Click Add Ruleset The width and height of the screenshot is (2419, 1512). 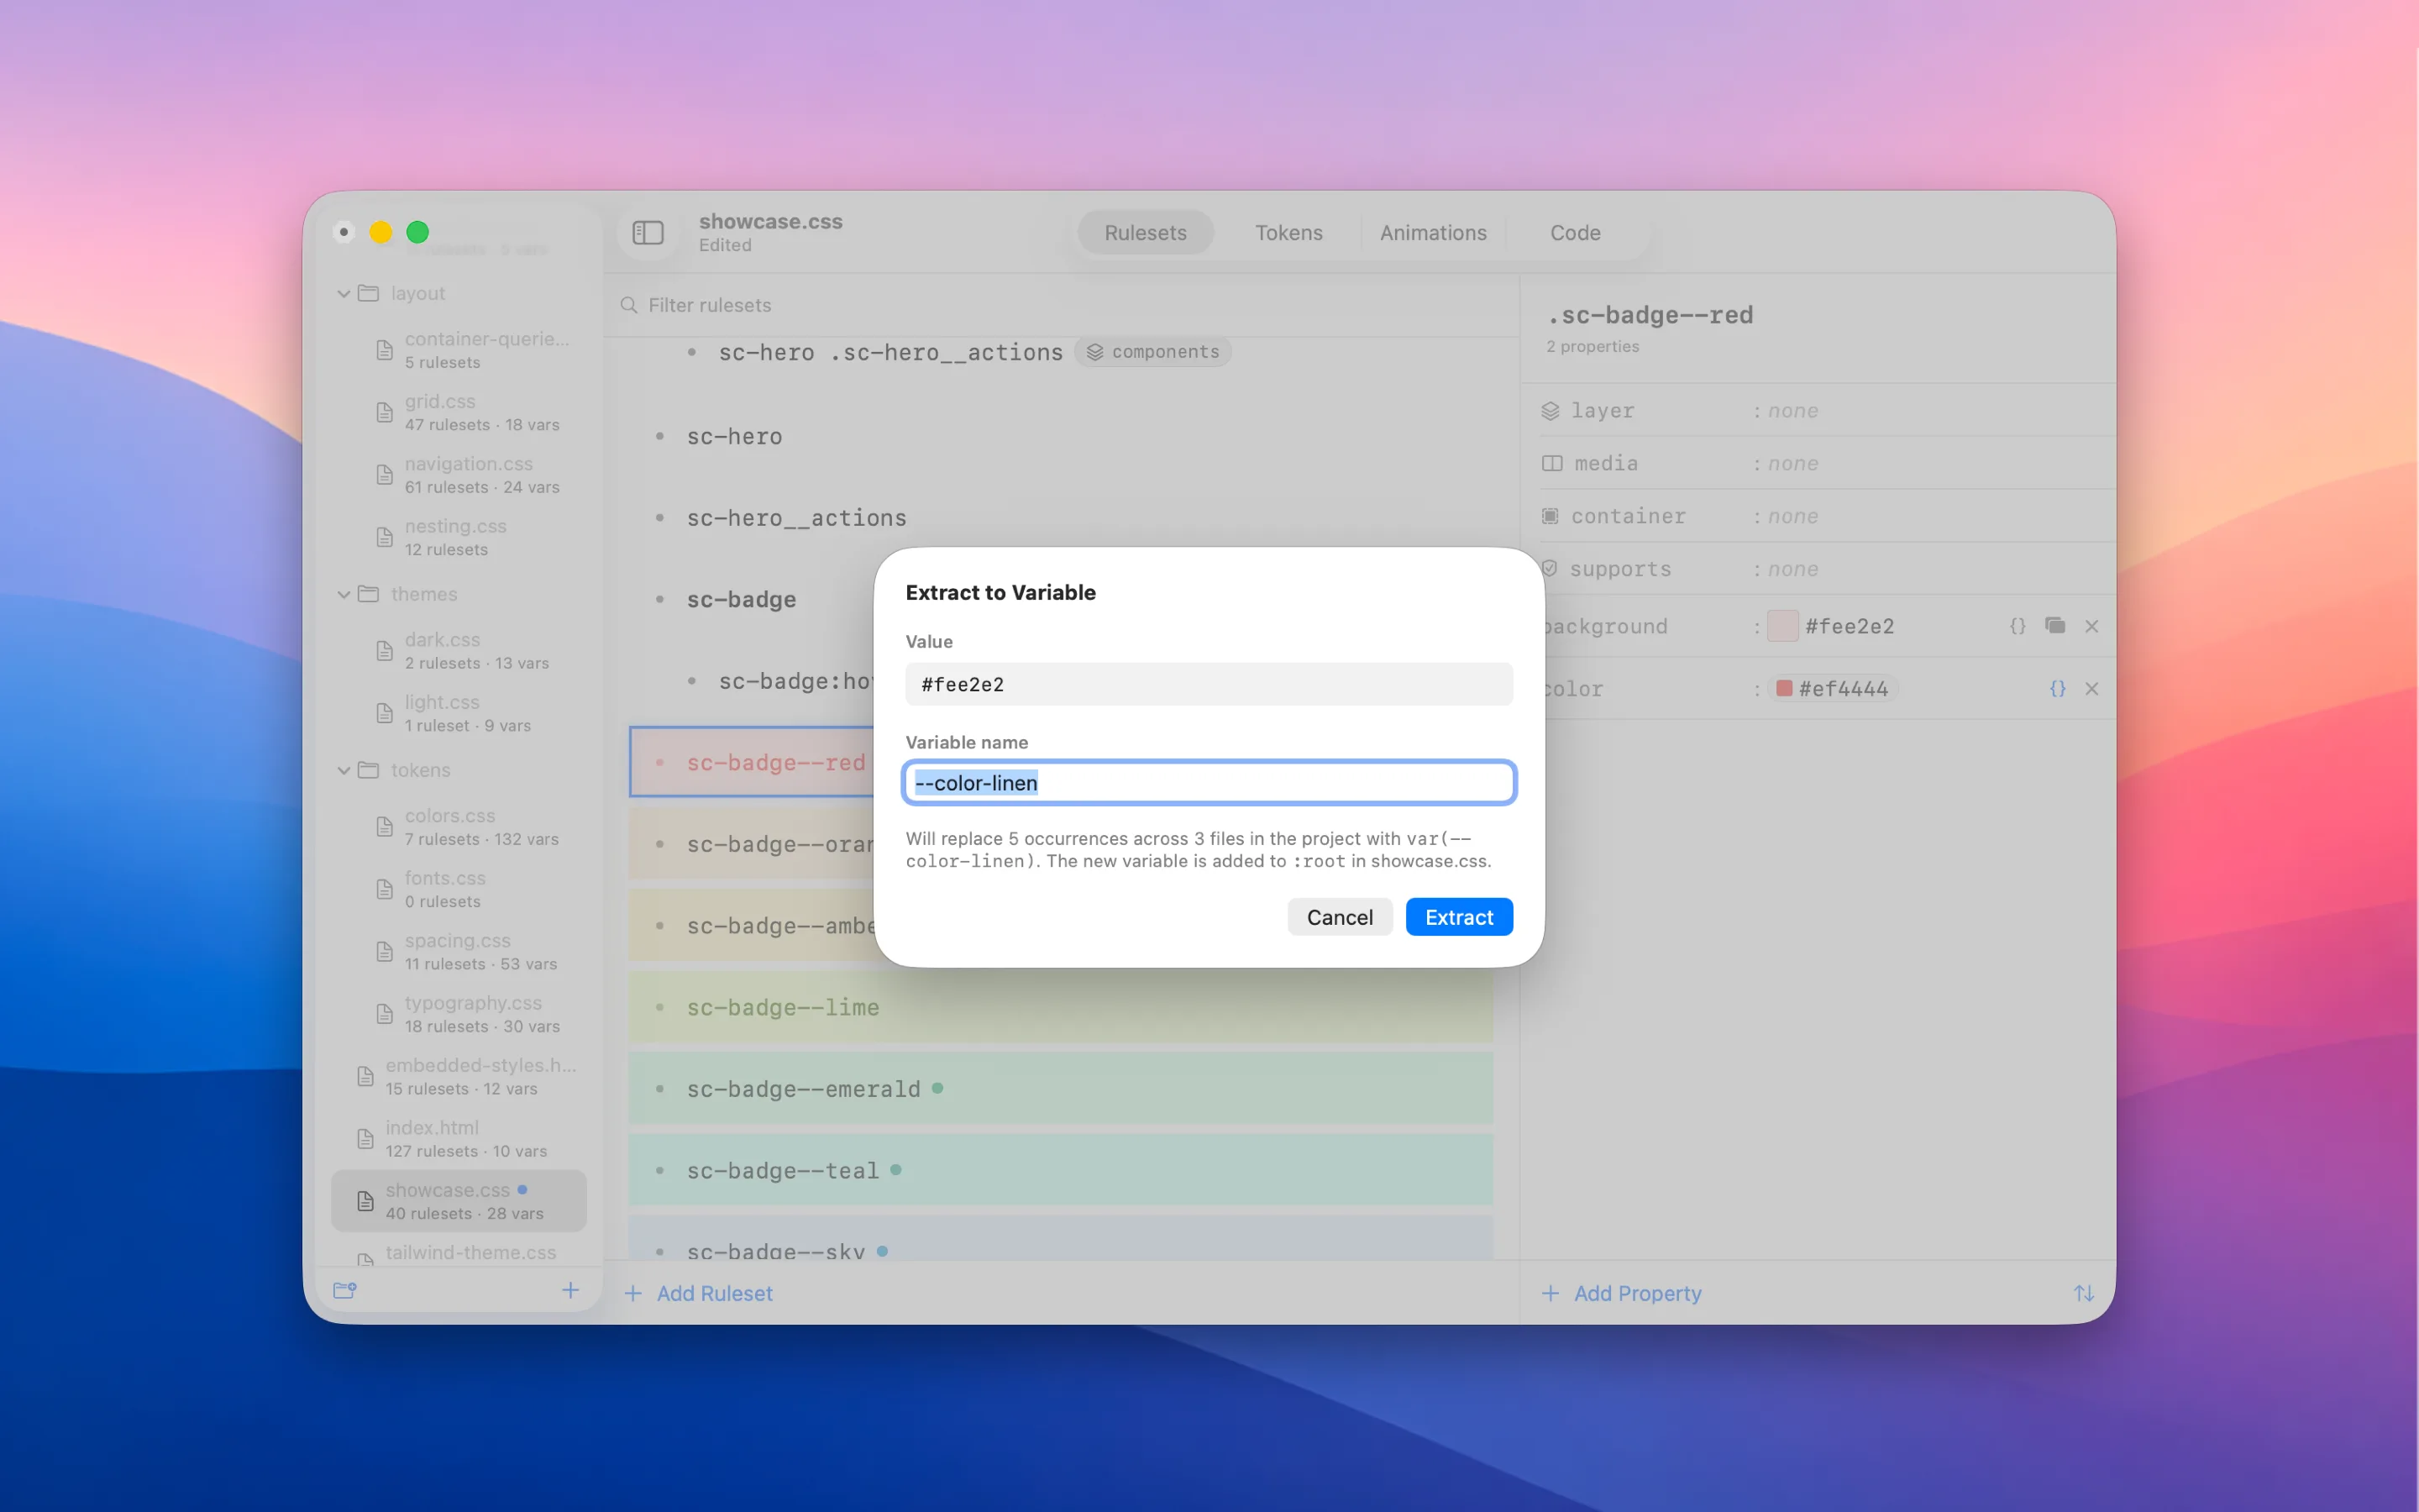(x=699, y=1293)
